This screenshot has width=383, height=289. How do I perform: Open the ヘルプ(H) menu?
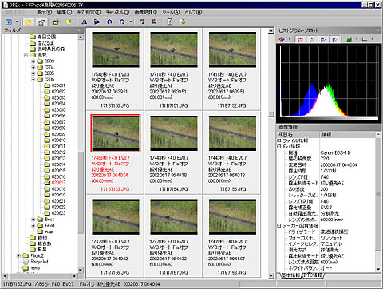[x=193, y=12]
